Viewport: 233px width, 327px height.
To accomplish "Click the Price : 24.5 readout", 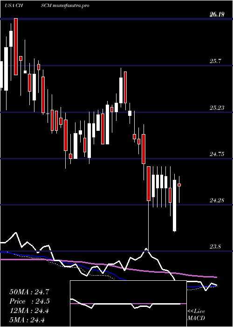I will coord(29,301).
